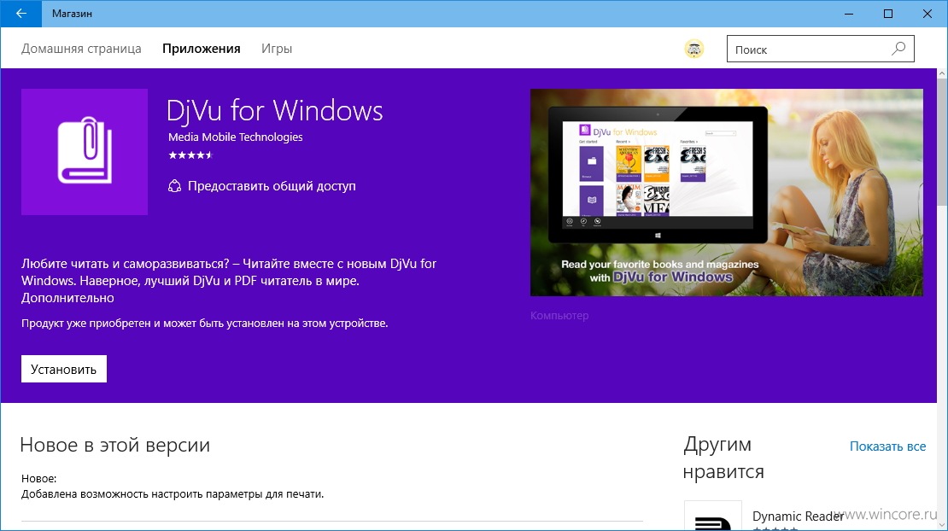948x531 pixels.
Task: Open the Dynamic Reader app title
Action: [x=798, y=516]
